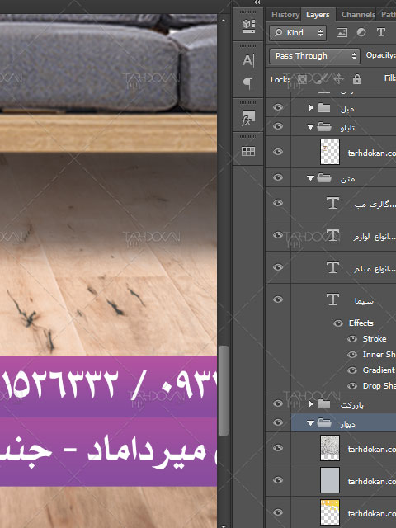Screen dimensions: 396x528
Task: Filter layers by type layers icon
Action: [381, 32]
